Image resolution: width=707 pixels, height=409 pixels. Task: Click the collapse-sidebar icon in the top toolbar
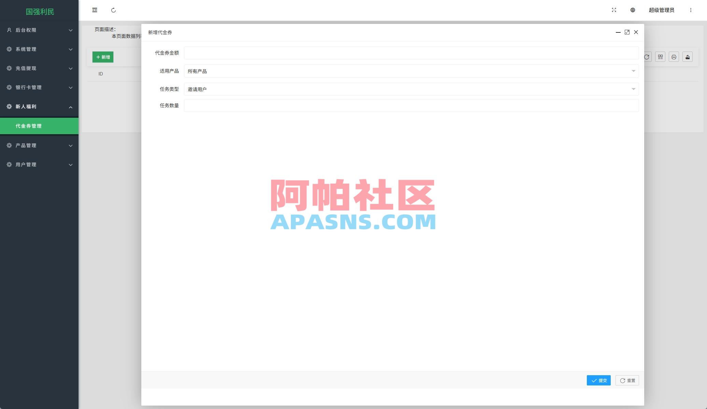click(95, 10)
